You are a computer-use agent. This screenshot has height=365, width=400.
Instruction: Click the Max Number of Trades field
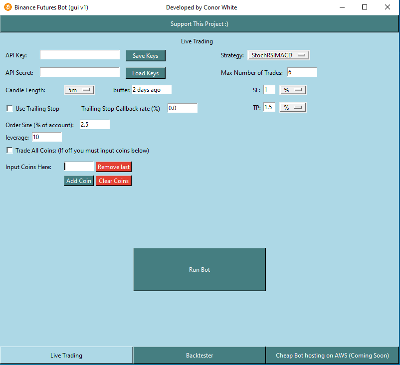pyautogui.click(x=302, y=72)
